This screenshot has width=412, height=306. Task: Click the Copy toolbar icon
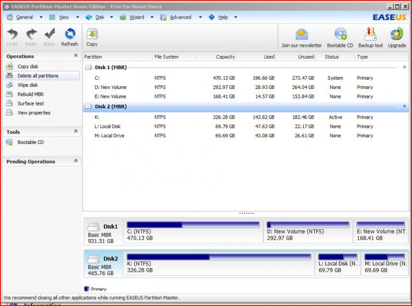(92, 34)
